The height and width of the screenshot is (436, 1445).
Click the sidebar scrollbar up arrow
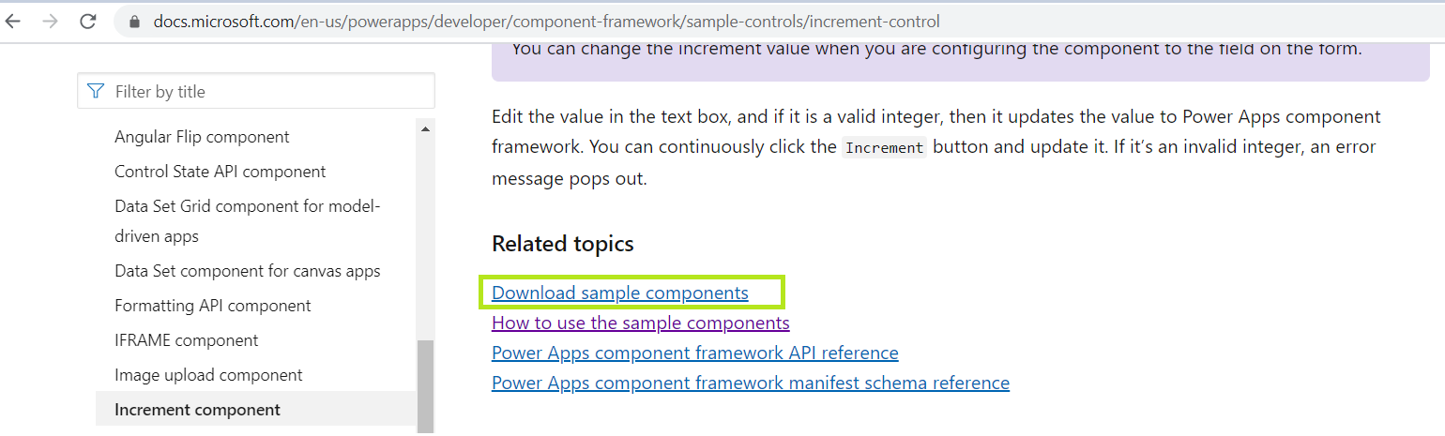(425, 129)
